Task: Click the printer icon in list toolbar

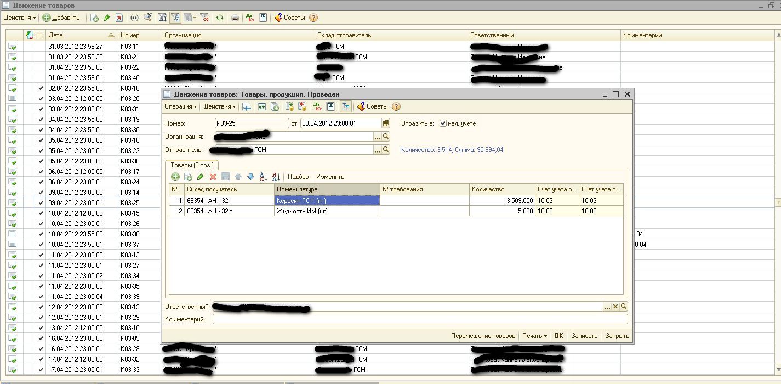Action: pyautogui.click(x=235, y=18)
